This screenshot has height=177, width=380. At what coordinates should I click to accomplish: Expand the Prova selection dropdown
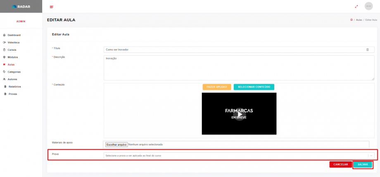(x=239, y=156)
